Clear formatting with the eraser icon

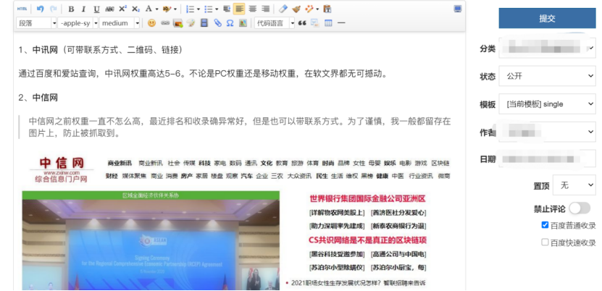(283, 9)
